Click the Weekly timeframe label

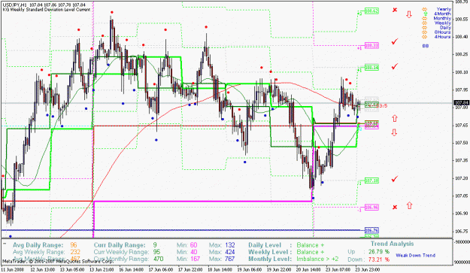pyautogui.click(x=443, y=23)
